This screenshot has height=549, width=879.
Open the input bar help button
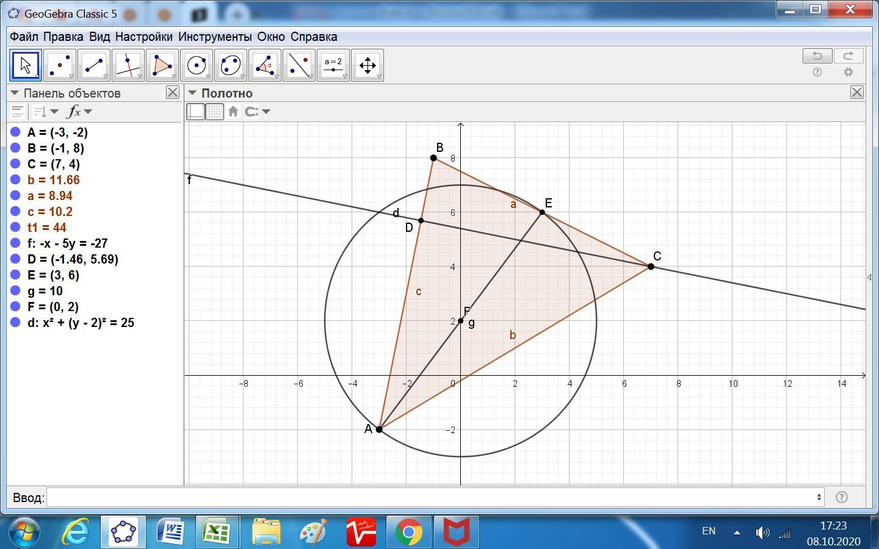pyautogui.click(x=841, y=497)
